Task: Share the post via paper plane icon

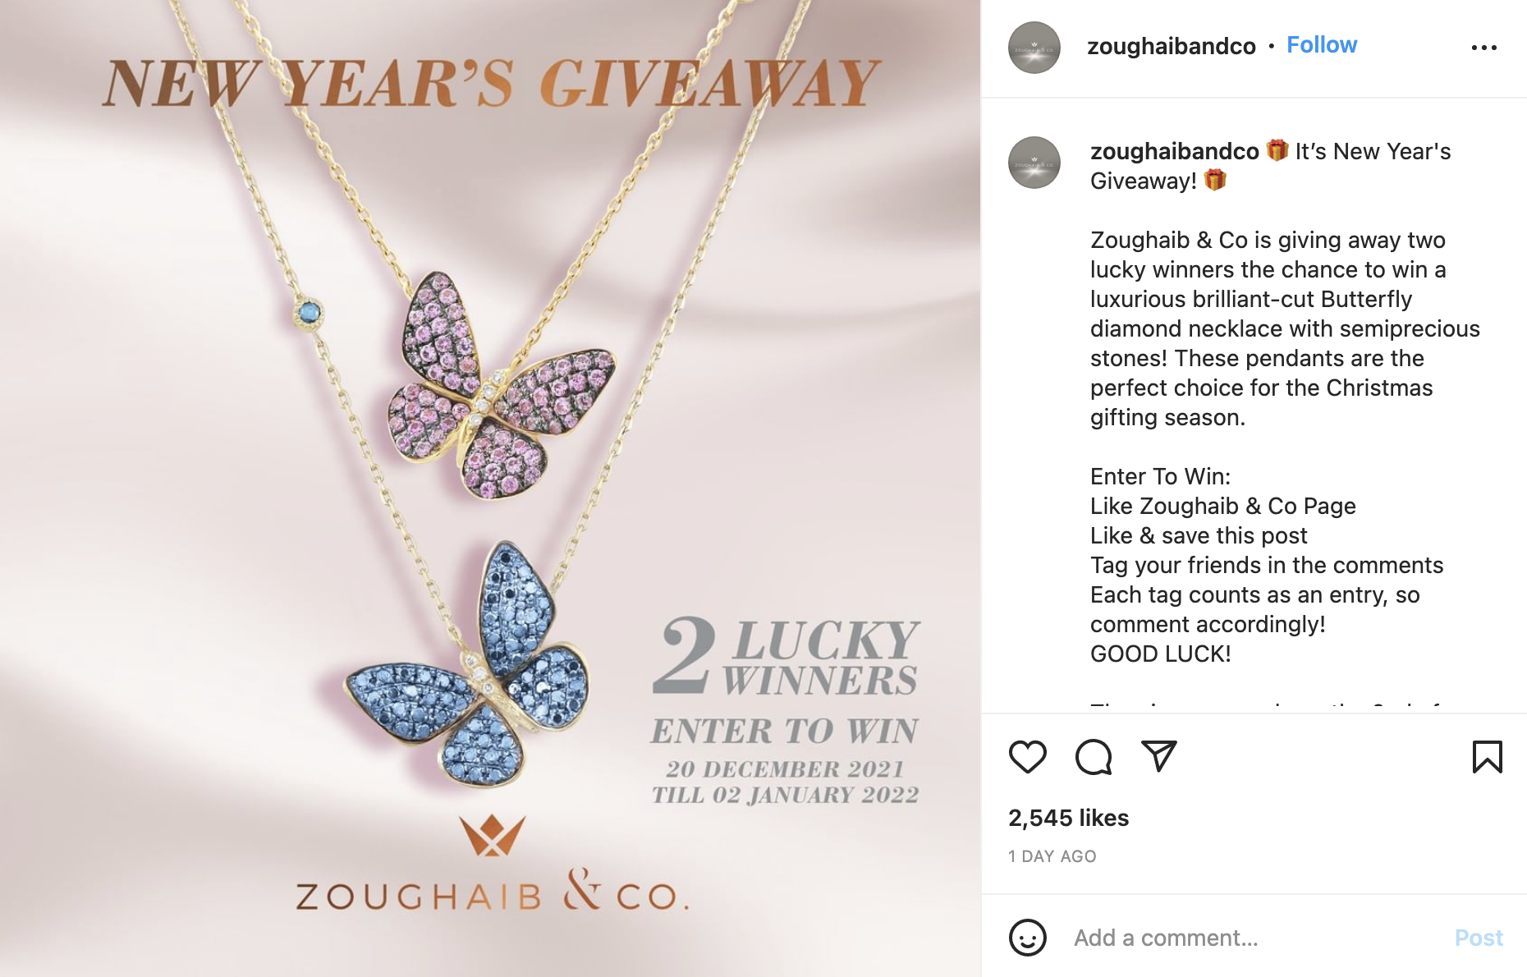Action: tap(1159, 756)
